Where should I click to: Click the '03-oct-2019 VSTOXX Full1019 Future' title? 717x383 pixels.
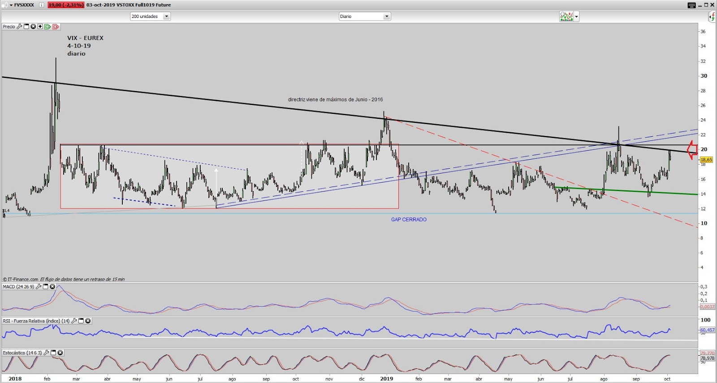(x=129, y=5)
